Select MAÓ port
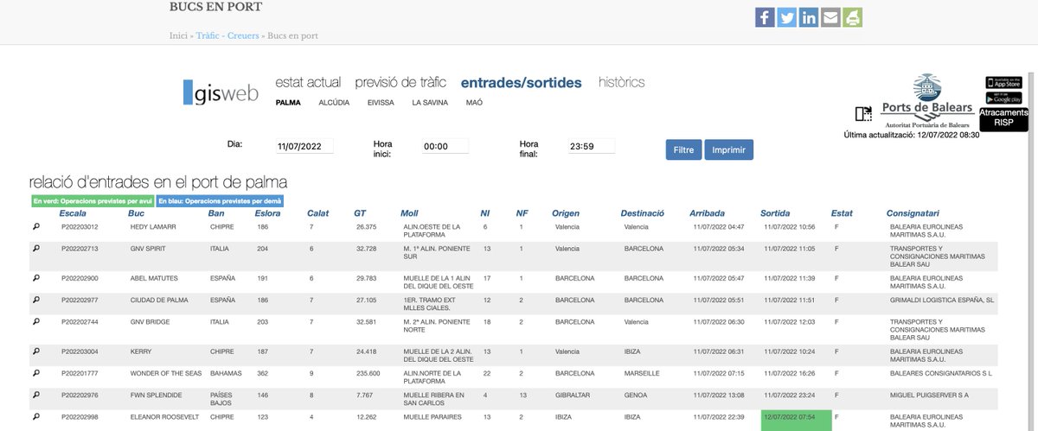Viewport: 1038px width, 431px height. pyautogui.click(x=474, y=102)
